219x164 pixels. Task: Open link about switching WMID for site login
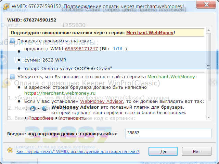(78, 151)
